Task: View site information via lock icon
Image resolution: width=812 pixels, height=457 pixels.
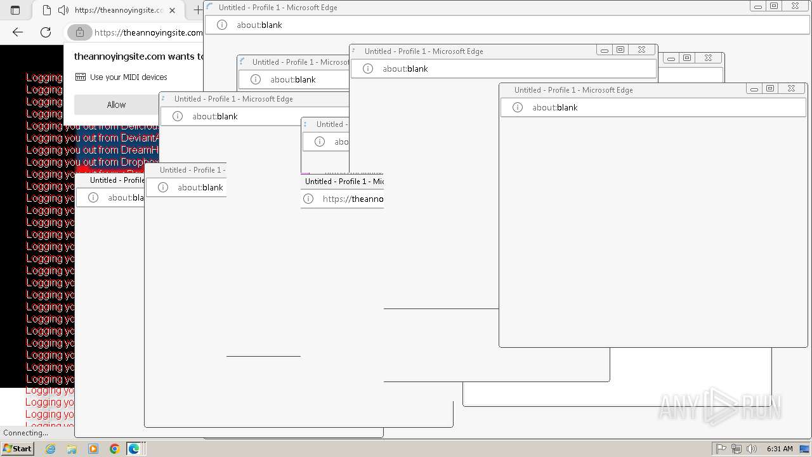Action: click(79, 32)
